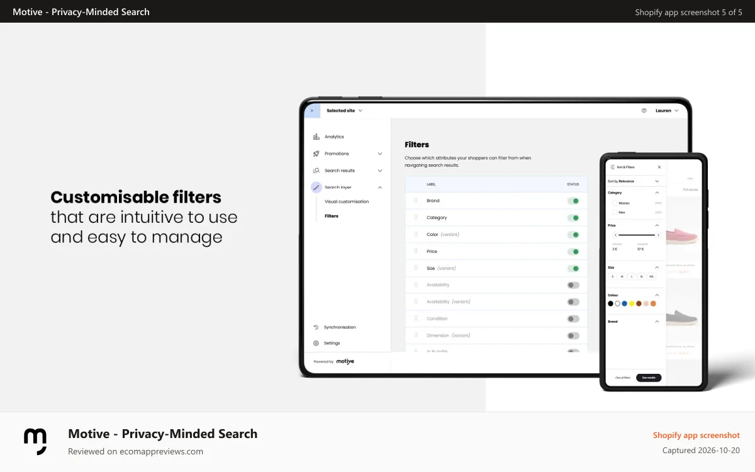
Task: Select size XXL button
Action: [x=651, y=276]
